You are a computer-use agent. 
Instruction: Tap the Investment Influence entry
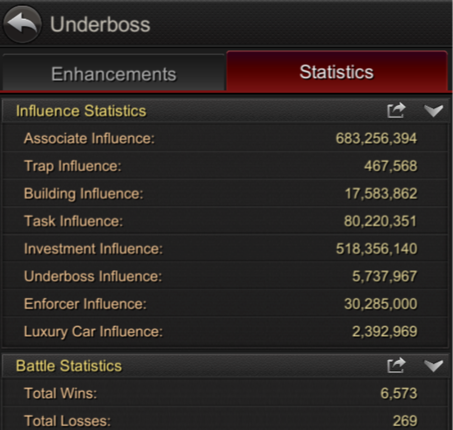(226, 248)
